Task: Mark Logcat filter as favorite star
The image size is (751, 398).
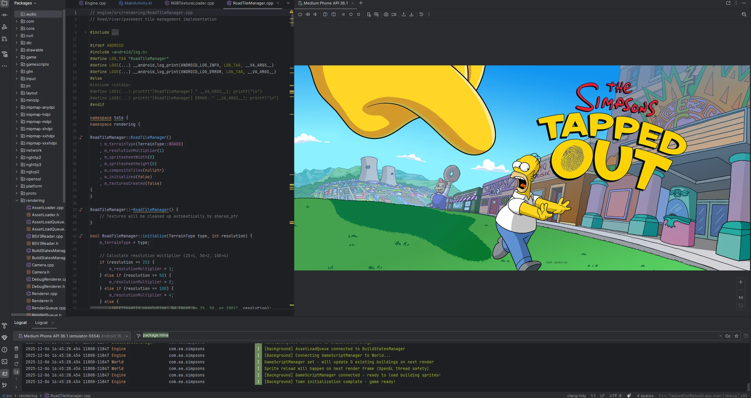Action: pyautogui.click(x=736, y=336)
